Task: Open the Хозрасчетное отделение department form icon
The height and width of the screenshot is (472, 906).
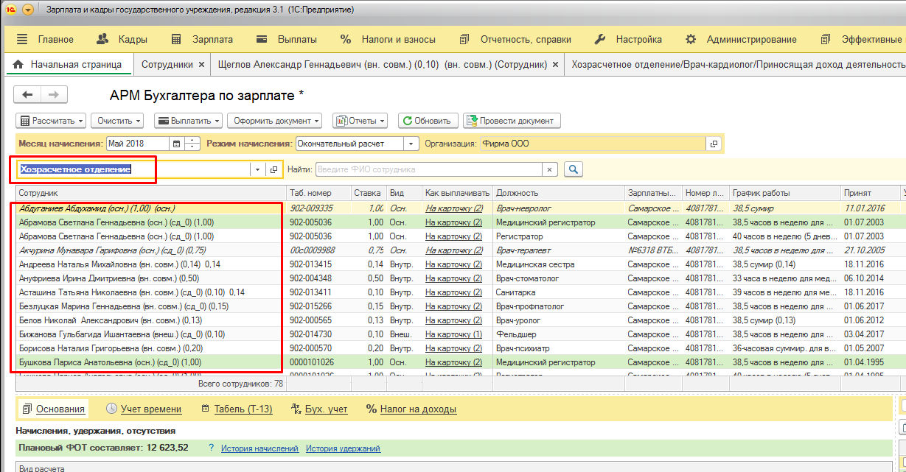Action: [273, 170]
